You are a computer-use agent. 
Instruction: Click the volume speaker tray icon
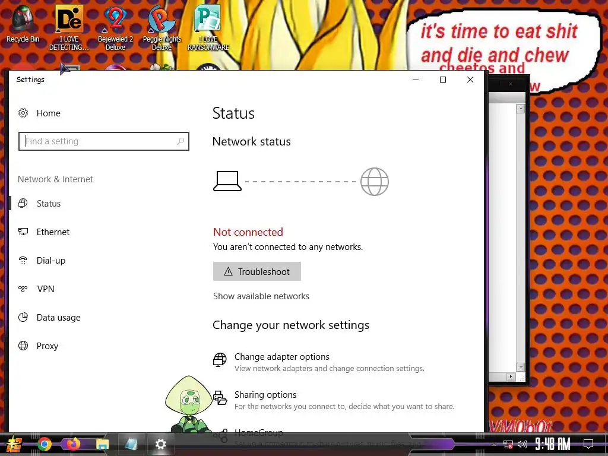coord(522,444)
